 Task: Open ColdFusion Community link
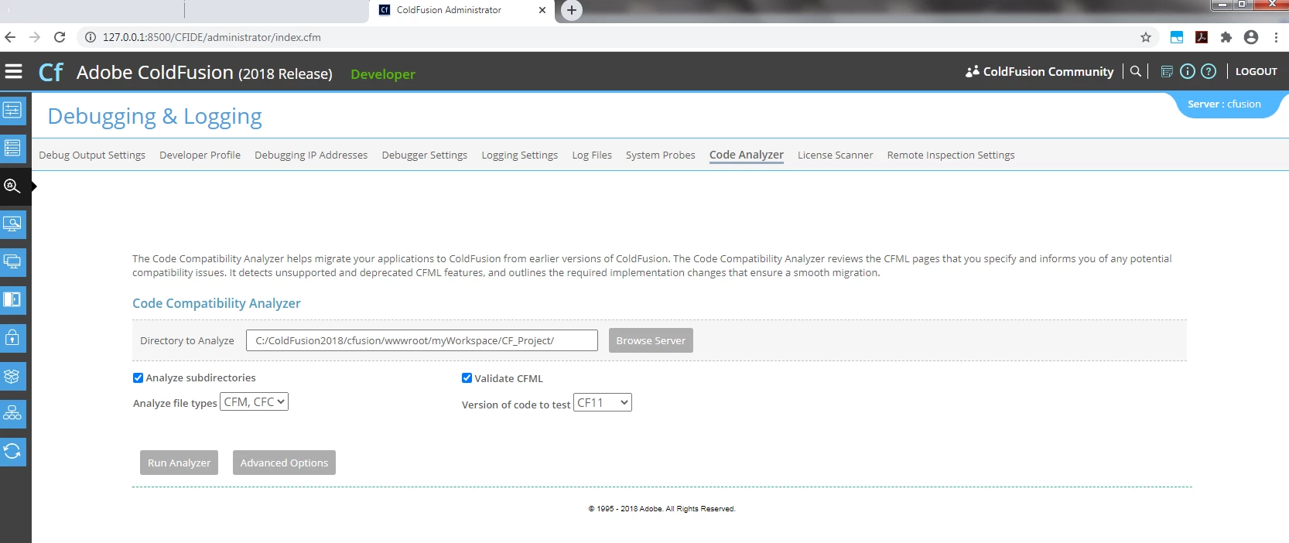click(x=1040, y=71)
